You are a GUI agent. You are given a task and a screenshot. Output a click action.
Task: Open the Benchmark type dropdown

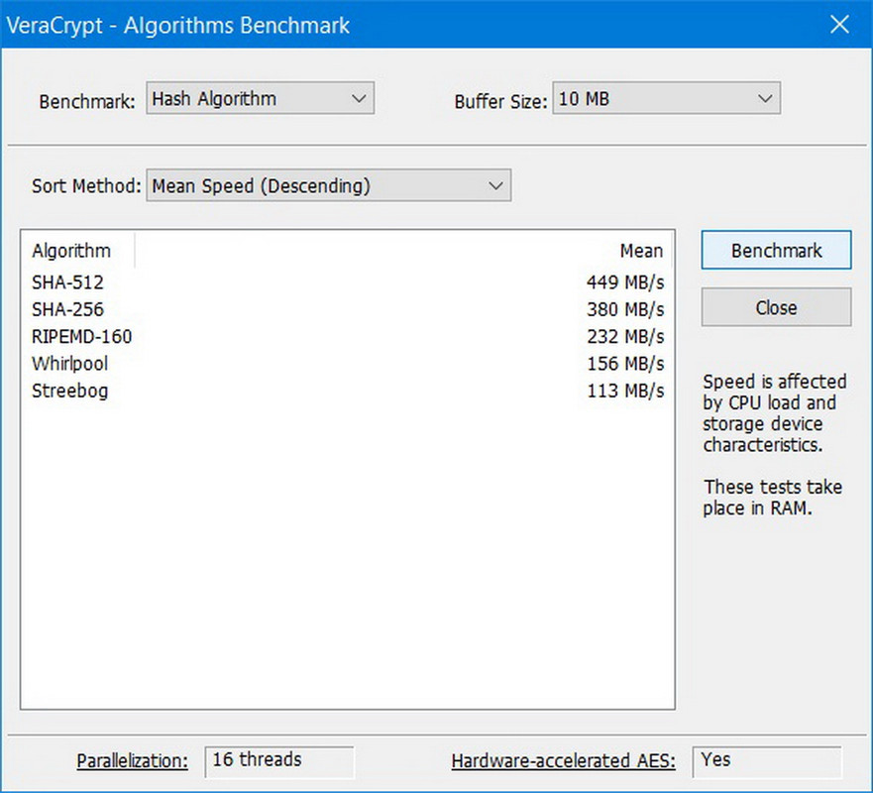[260, 98]
